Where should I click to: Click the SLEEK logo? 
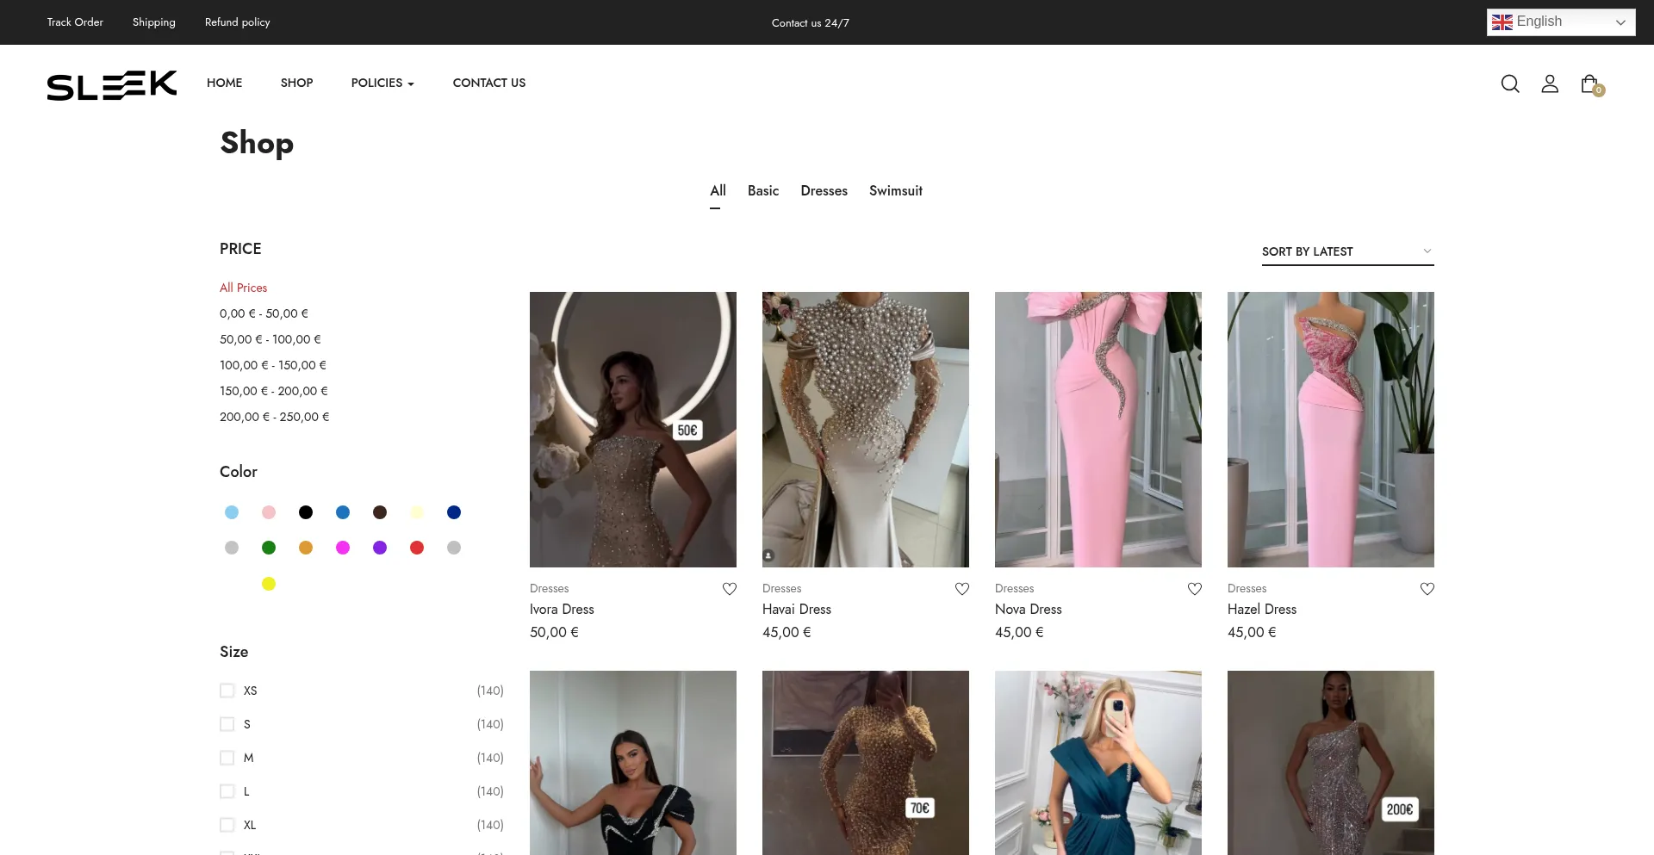tap(112, 85)
